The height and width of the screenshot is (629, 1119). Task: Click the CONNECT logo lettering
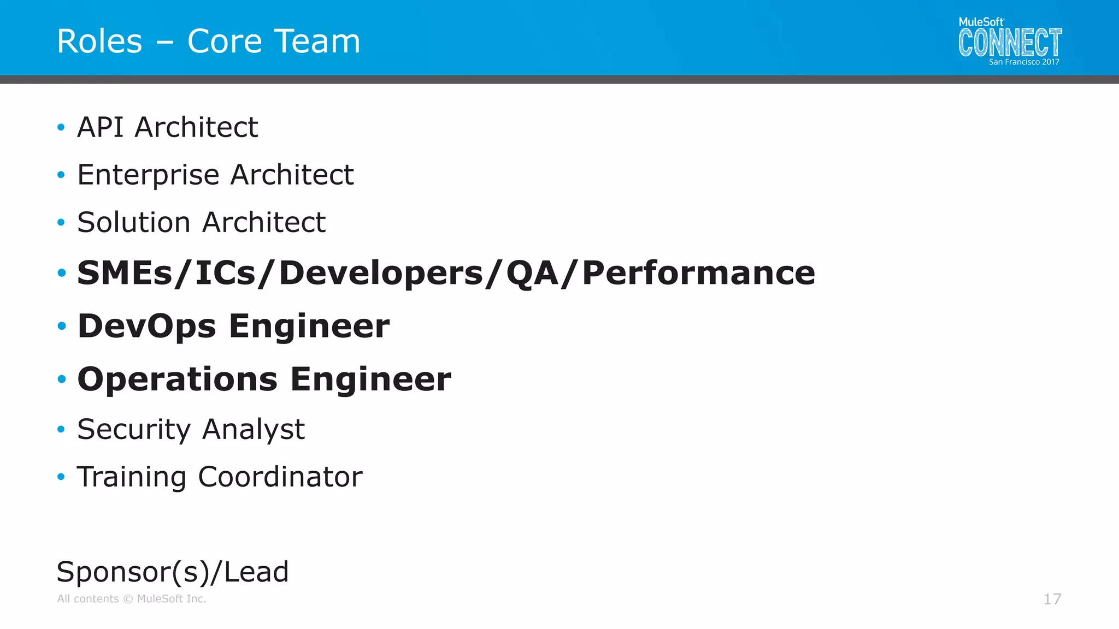point(1010,43)
